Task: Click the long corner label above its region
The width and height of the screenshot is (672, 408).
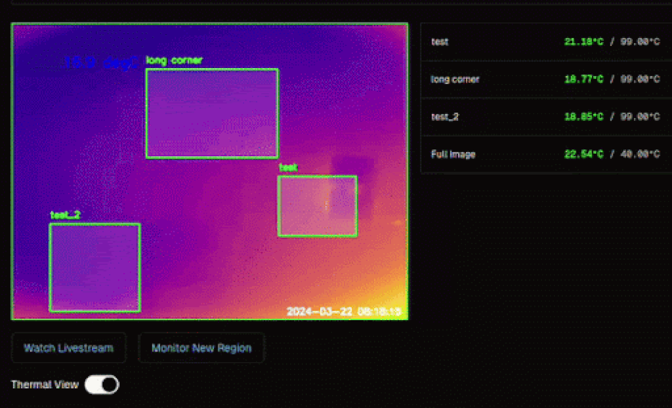Action: tap(174, 60)
